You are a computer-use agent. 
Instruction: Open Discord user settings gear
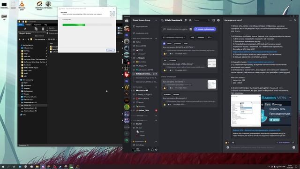156,150
